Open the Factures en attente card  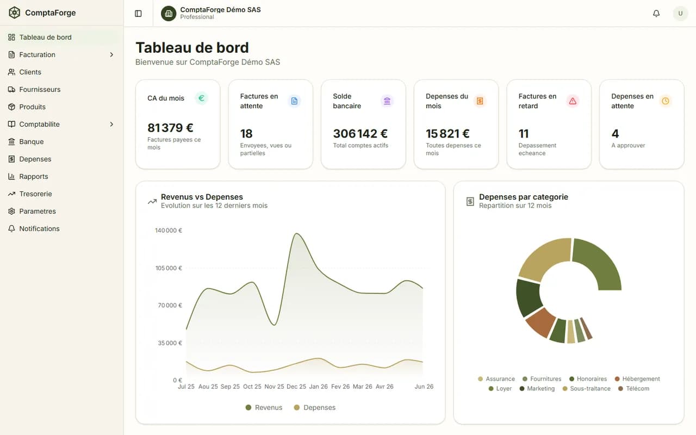[271, 125]
